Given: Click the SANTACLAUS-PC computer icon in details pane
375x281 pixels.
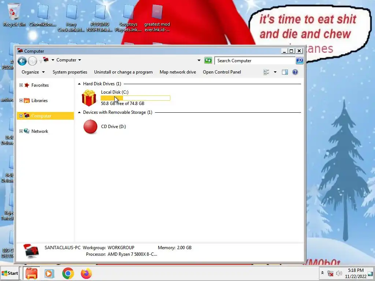Looking at the screenshot, I should (x=31, y=251).
